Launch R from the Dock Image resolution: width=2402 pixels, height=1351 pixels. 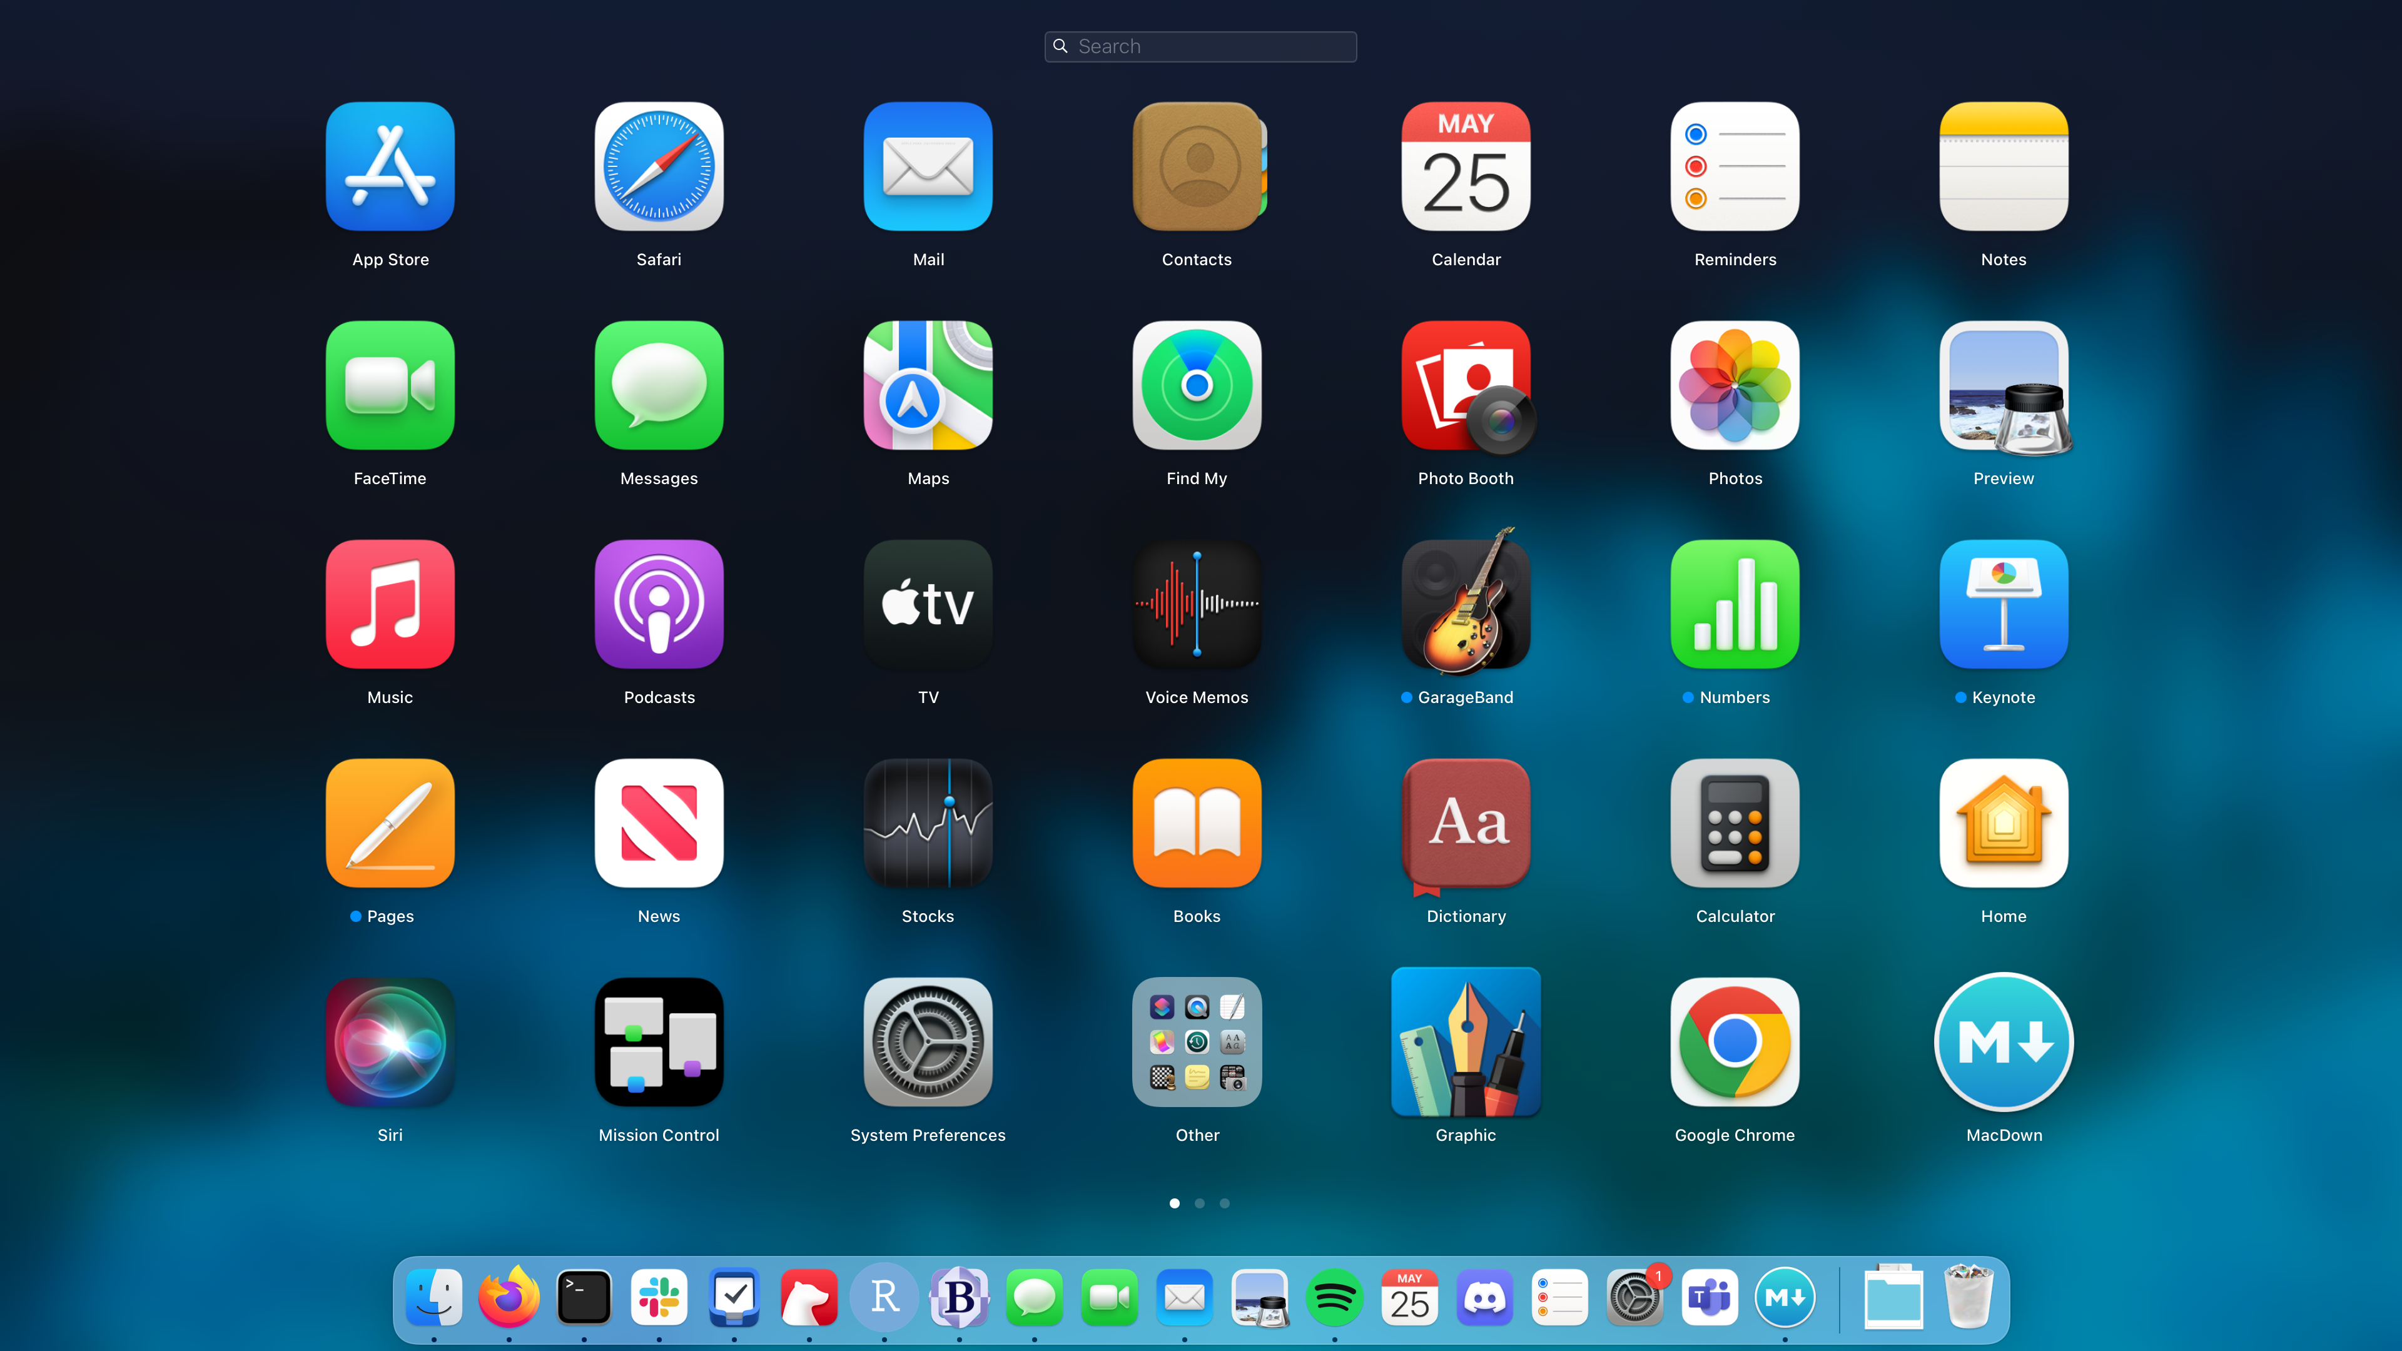pos(884,1297)
